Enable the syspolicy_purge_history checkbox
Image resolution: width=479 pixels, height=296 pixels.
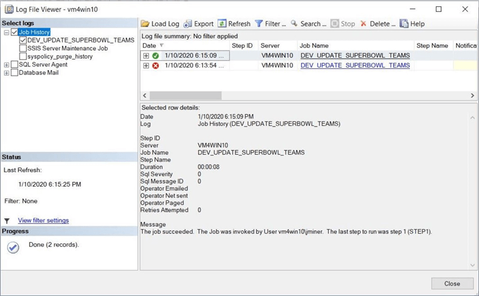click(23, 56)
